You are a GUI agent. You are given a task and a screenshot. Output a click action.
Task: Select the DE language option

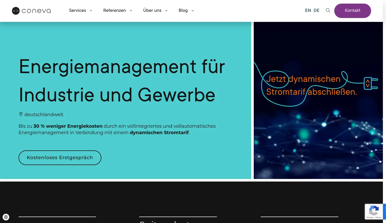point(317,10)
